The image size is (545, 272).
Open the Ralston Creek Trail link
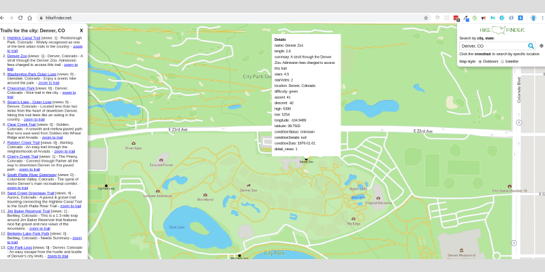pyautogui.click(x=23, y=143)
